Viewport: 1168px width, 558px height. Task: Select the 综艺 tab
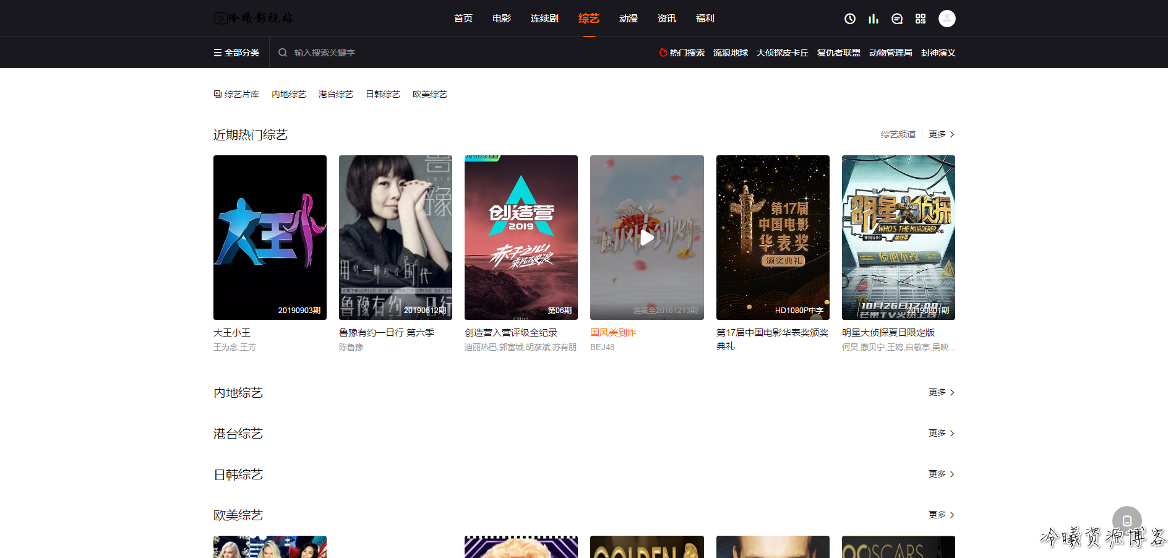pos(589,19)
